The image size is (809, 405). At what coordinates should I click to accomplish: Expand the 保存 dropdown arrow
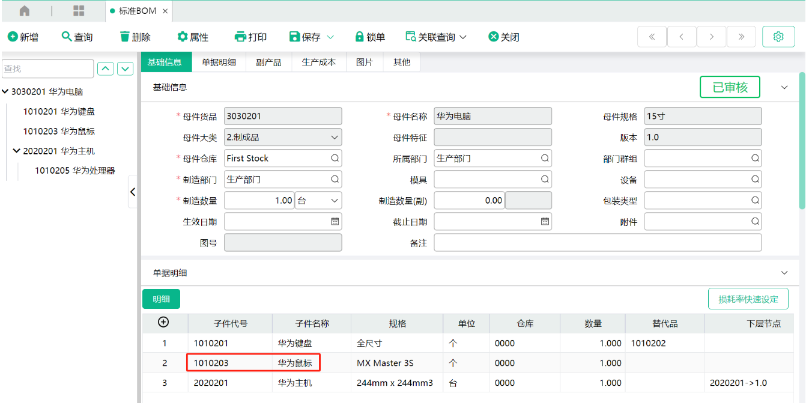(330, 37)
